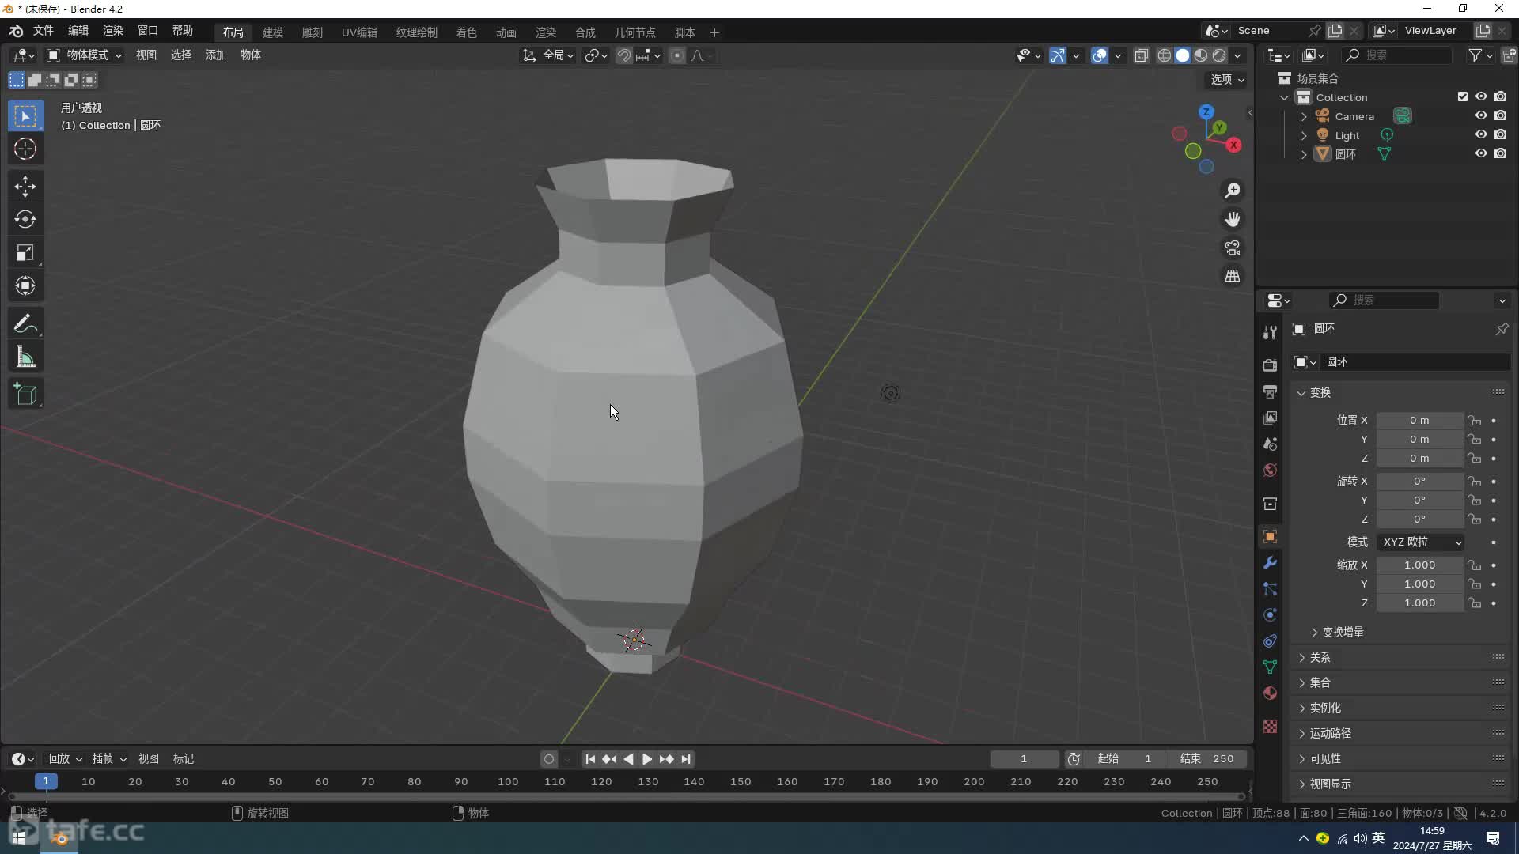This screenshot has height=854, width=1519.
Task: Switch perspective/orthographic grid icon
Action: (1233, 276)
